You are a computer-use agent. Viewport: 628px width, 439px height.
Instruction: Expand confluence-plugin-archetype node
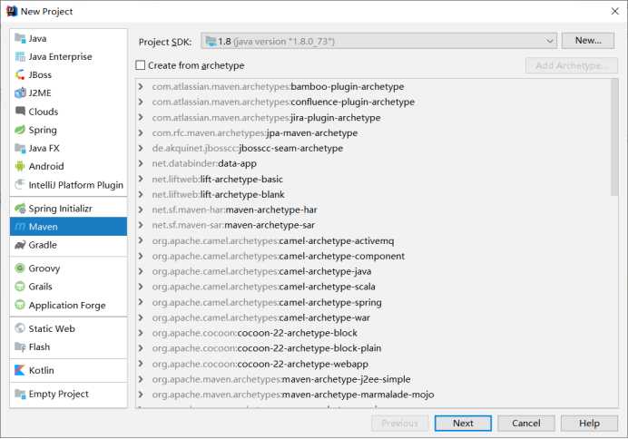click(141, 102)
